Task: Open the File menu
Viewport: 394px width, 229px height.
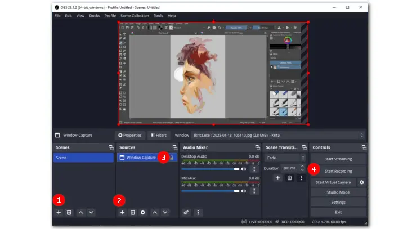Action: click(x=57, y=16)
